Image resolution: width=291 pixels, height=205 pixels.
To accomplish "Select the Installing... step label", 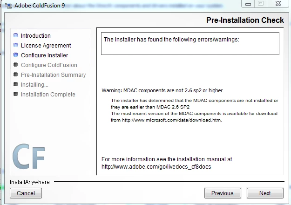I will click(x=34, y=85).
